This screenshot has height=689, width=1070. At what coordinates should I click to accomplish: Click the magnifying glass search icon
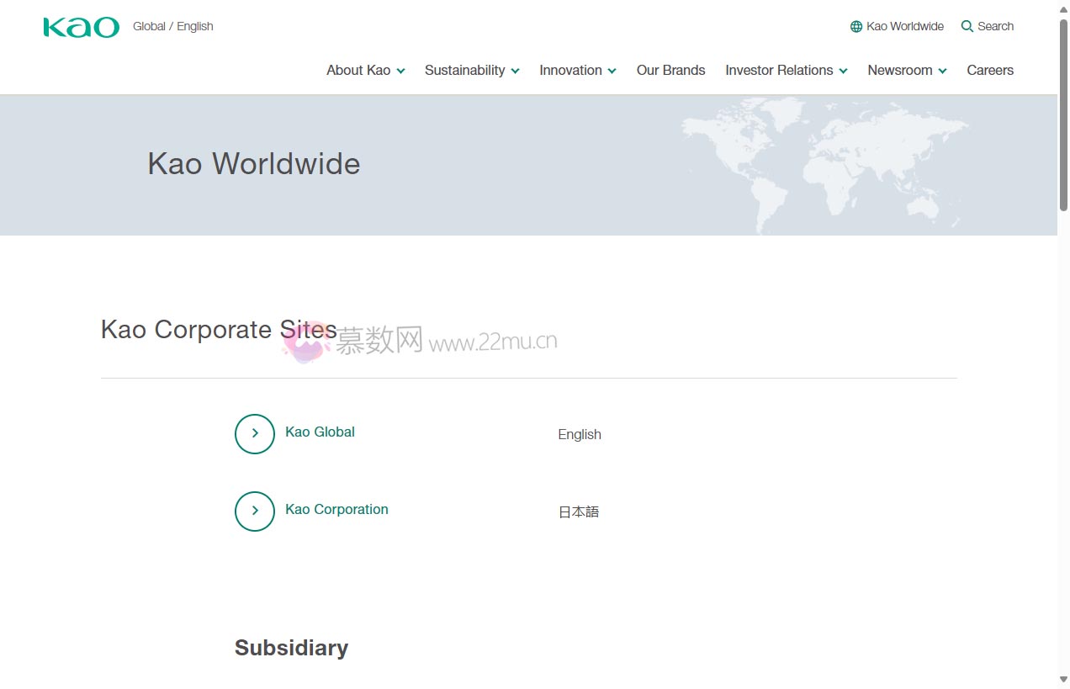coord(967,27)
